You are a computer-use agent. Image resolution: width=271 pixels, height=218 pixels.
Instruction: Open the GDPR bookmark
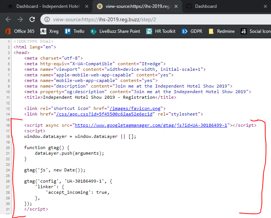(192, 31)
